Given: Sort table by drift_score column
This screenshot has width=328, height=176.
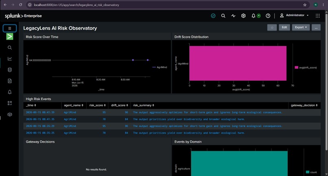Looking at the screenshot, I should click(120, 105).
